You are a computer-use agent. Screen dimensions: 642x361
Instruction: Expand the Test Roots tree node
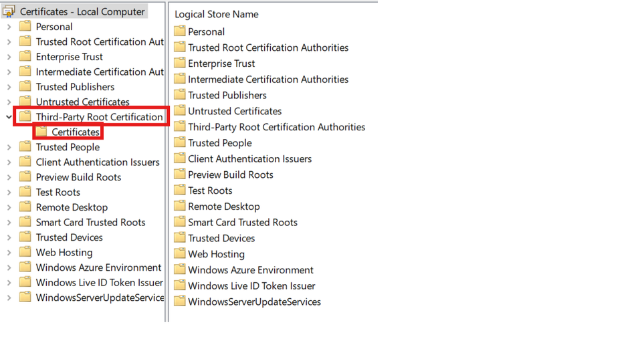(9, 193)
